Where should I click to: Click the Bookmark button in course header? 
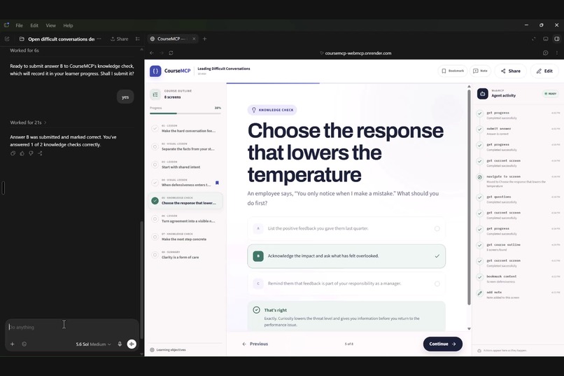click(x=453, y=71)
